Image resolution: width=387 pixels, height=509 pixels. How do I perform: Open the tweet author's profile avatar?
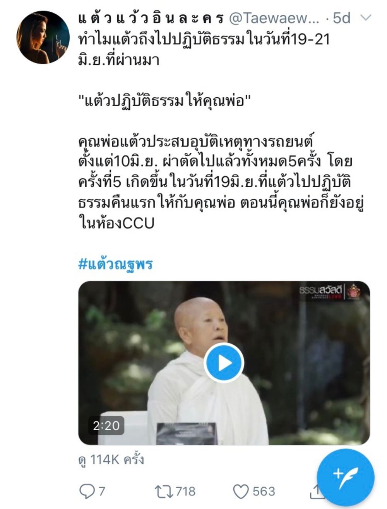43,37
